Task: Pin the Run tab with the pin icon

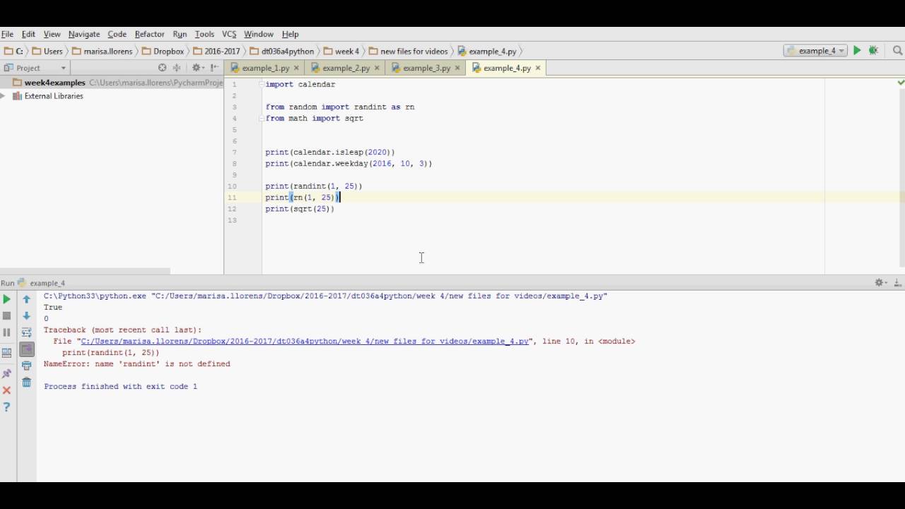Action: tap(7, 373)
